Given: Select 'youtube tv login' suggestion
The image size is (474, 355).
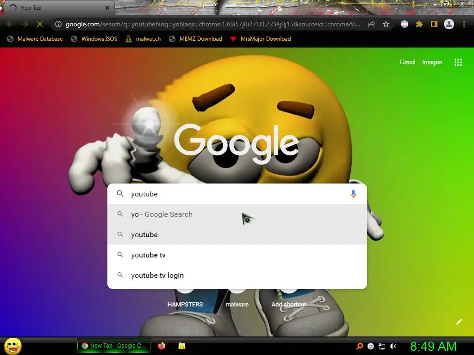Looking at the screenshot, I should coord(237,275).
